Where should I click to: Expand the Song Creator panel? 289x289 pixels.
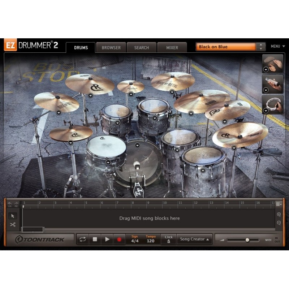[194, 239]
